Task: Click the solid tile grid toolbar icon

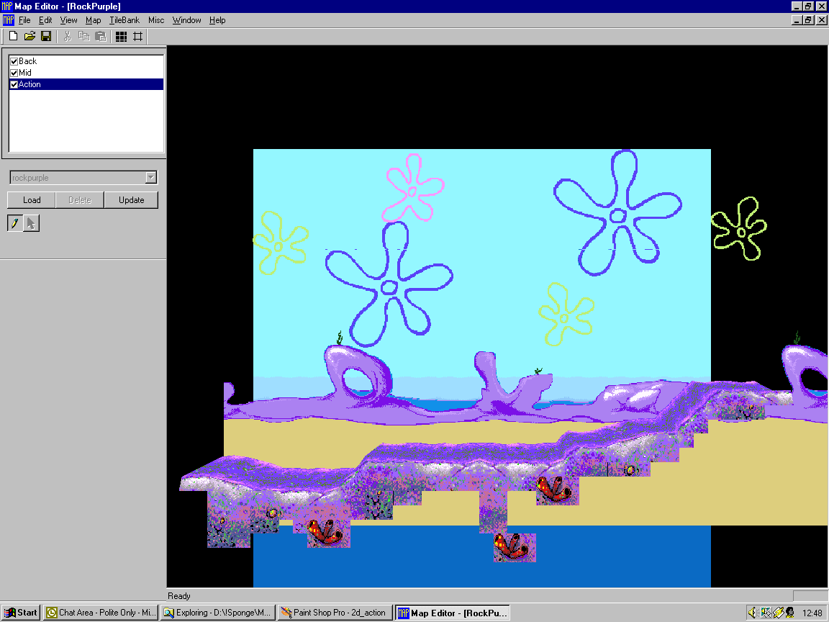Action: pos(121,36)
